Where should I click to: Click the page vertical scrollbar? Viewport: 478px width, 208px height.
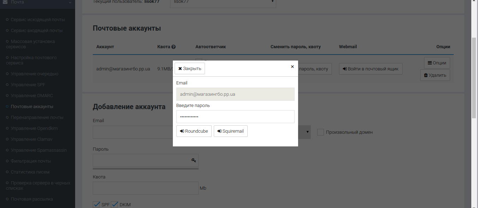(474, 77)
